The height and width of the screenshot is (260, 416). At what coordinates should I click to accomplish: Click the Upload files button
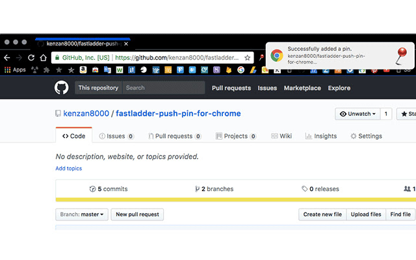coord(366,214)
